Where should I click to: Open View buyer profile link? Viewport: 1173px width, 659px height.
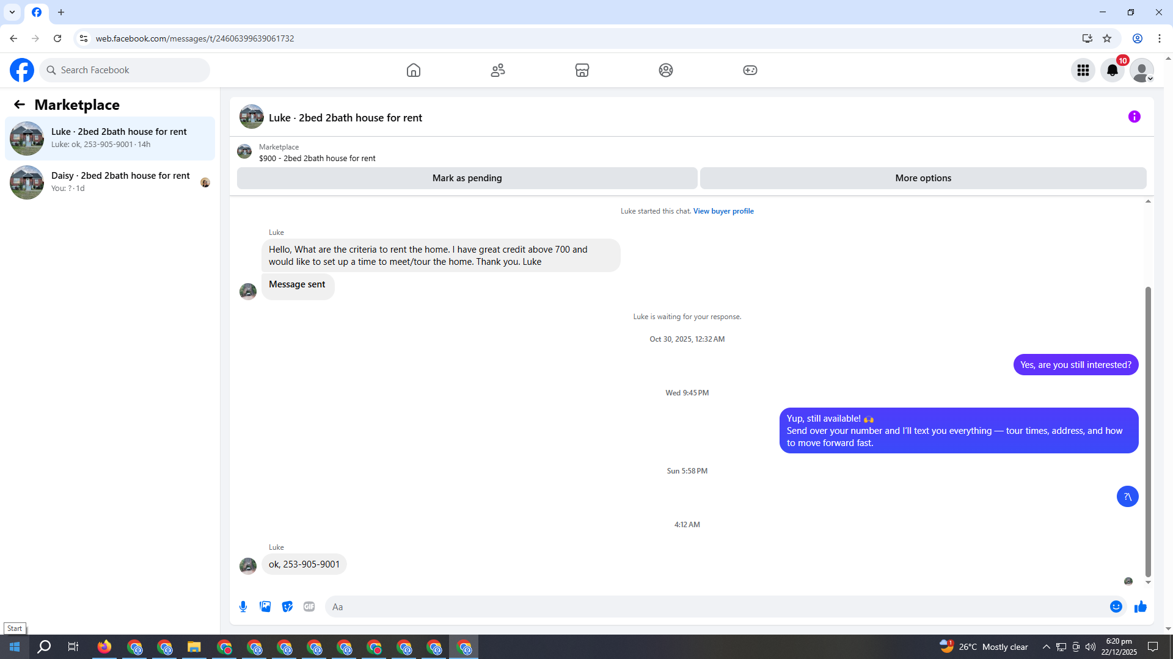pyautogui.click(x=723, y=211)
